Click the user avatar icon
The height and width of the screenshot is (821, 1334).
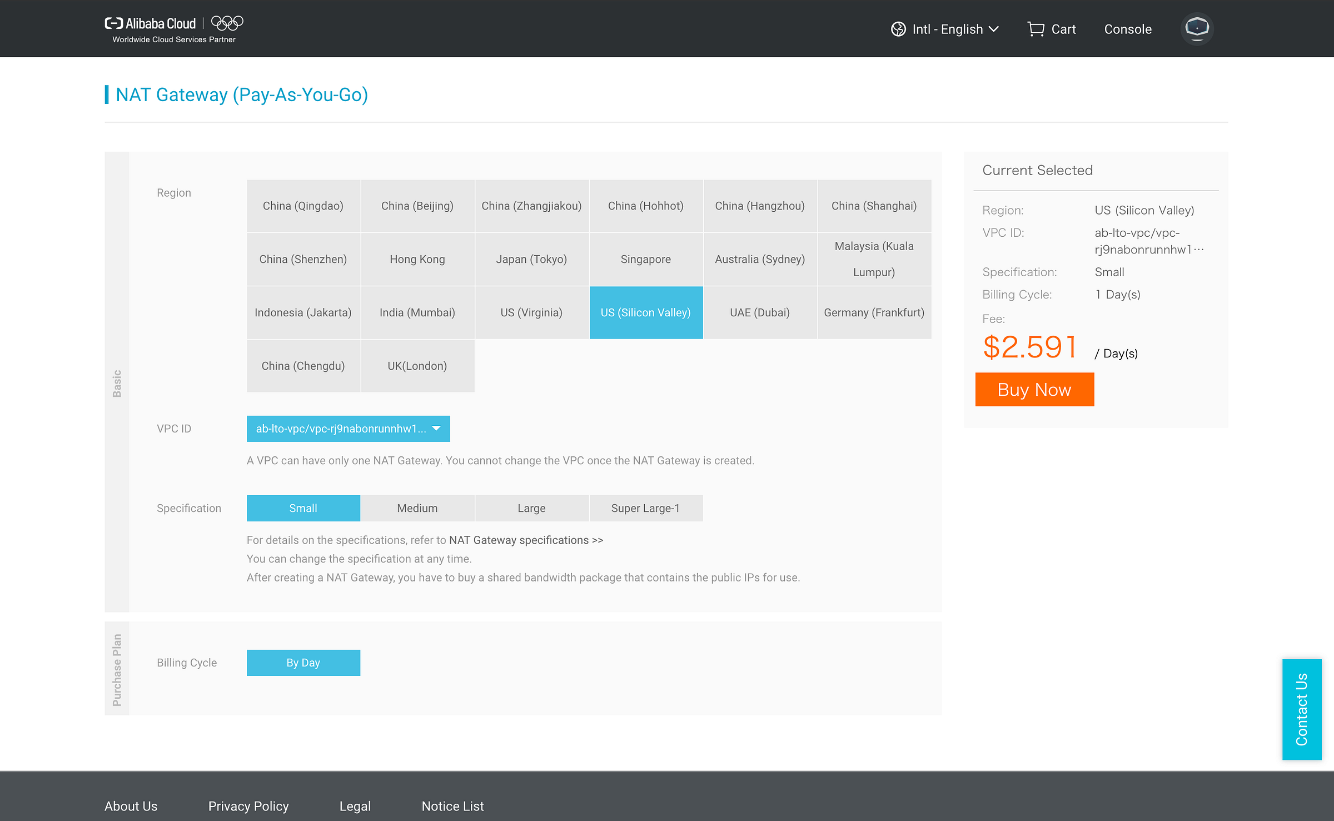(1197, 28)
